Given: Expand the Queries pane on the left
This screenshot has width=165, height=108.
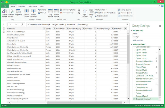Looking at the screenshot, I should tap(3, 24).
